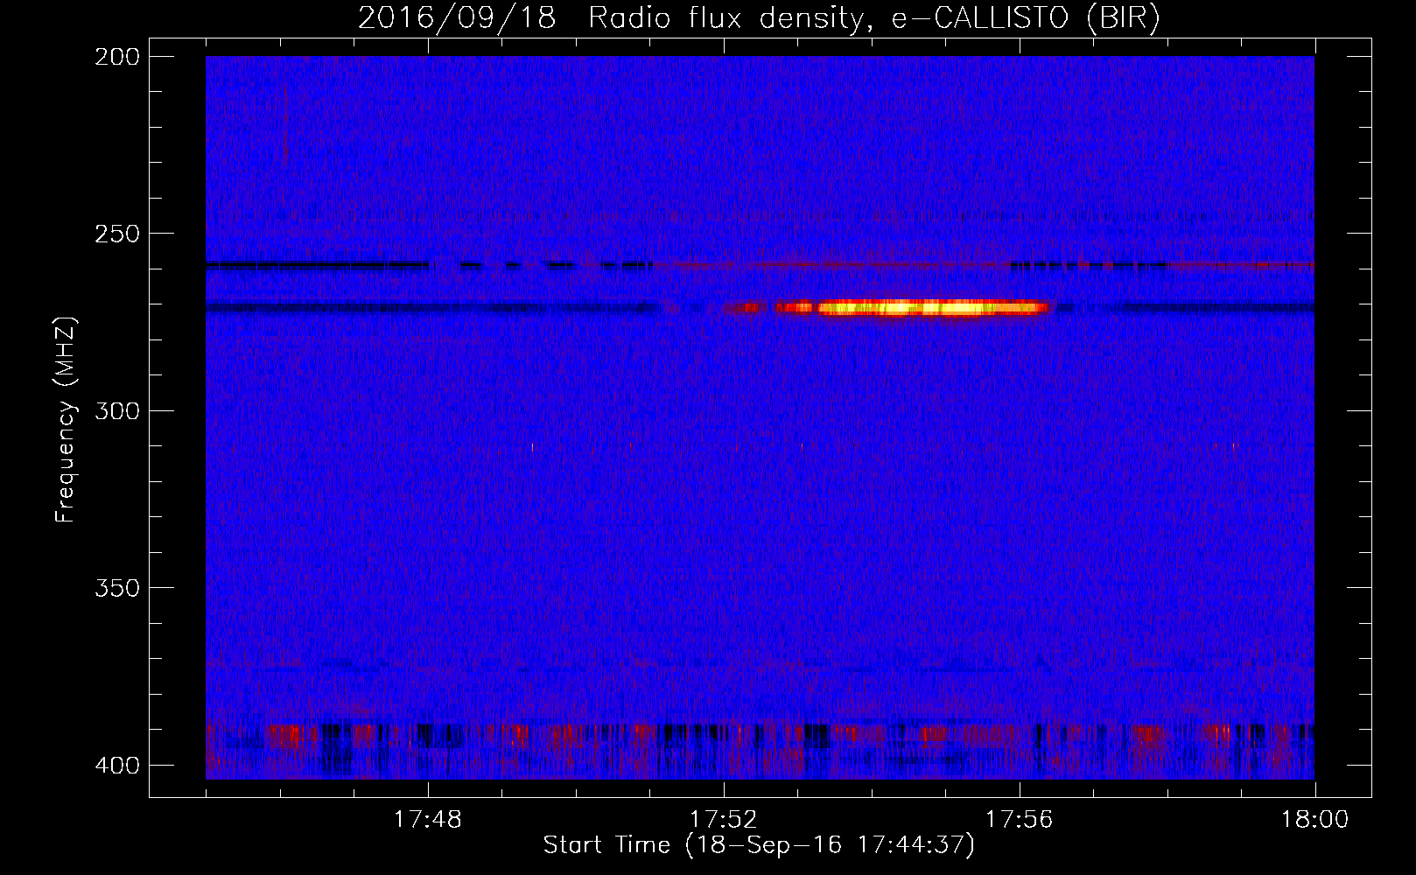Select the 250 frequency tick label
Viewport: 1416px width, 875px height.
[116, 234]
